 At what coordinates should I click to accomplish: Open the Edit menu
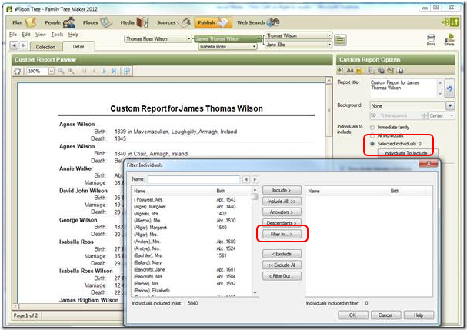point(26,35)
